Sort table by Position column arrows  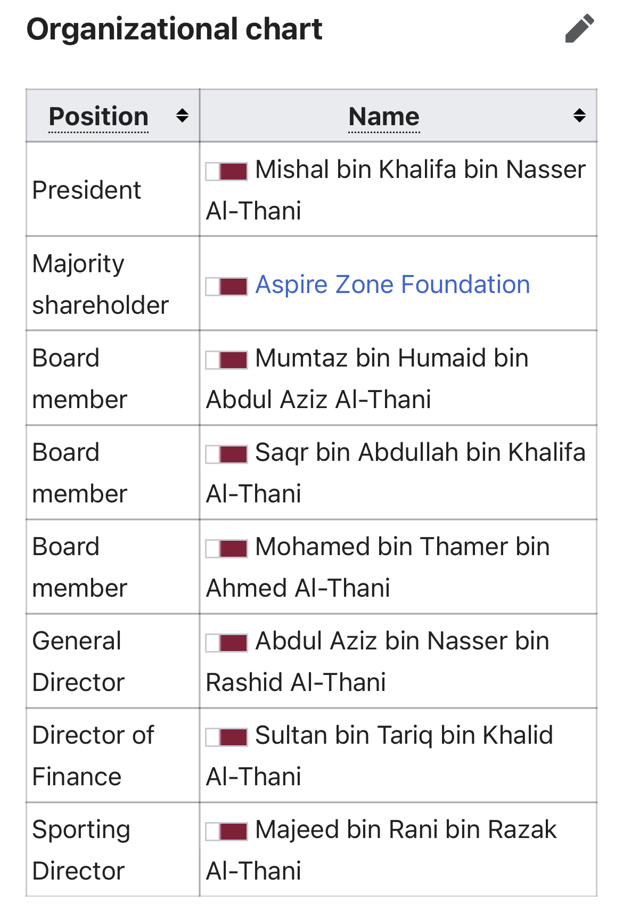pos(182,116)
